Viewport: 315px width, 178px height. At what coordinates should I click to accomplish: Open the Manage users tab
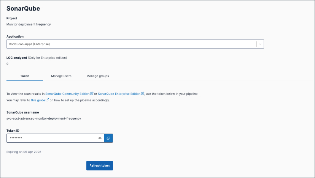pos(61,76)
